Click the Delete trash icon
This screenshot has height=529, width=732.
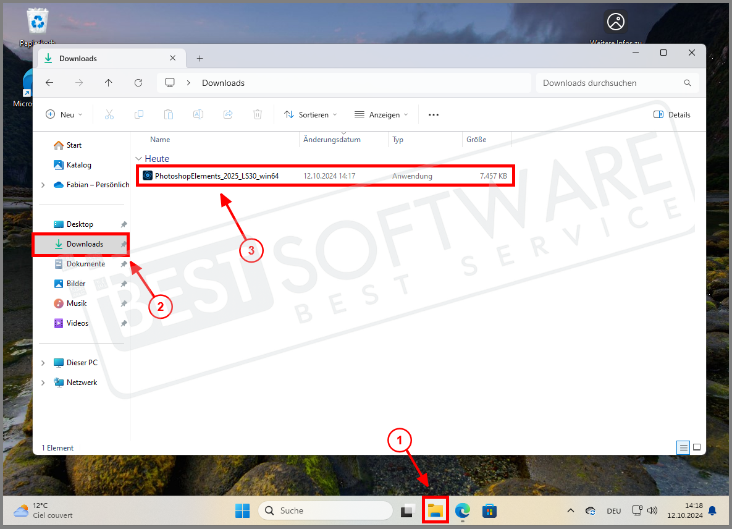point(258,114)
